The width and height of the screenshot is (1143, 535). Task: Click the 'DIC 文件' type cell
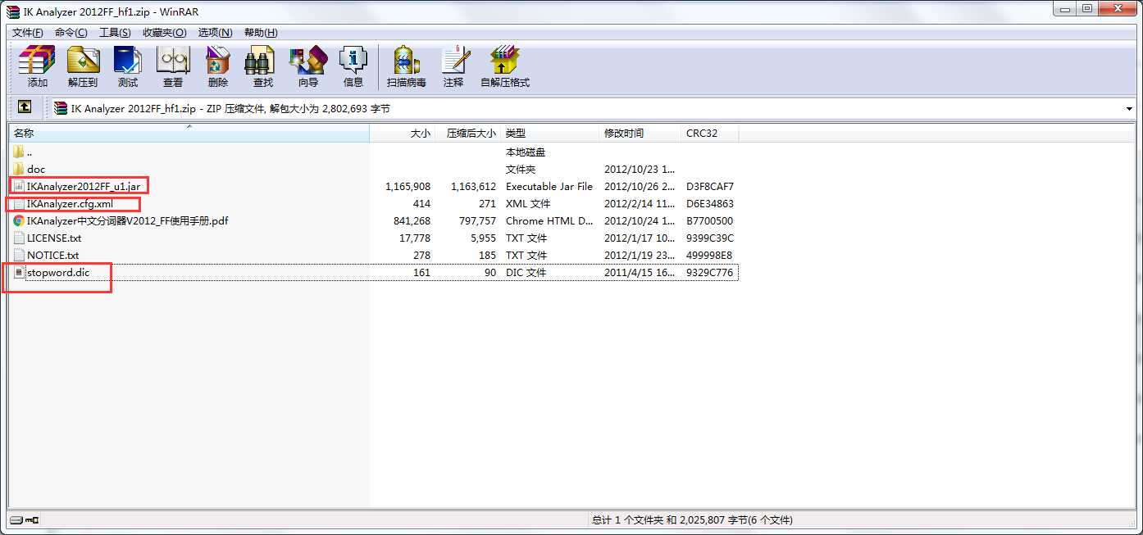coord(526,273)
